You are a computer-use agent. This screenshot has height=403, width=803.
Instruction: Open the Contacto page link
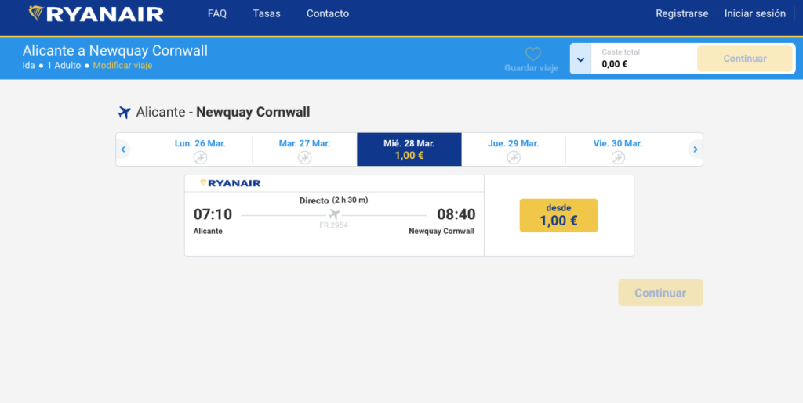pos(328,13)
